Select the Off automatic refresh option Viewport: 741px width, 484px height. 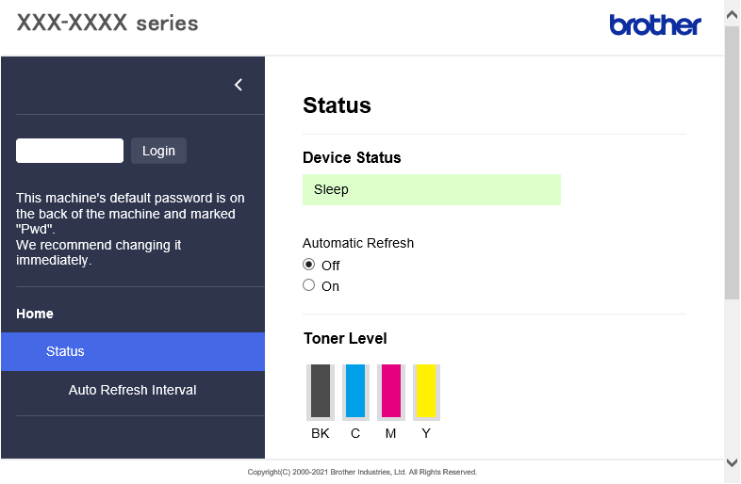click(309, 265)
